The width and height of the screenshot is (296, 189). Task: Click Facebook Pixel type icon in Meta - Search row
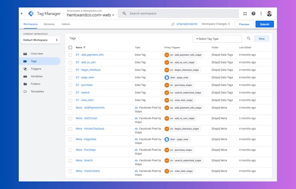(x=136, y=160)
